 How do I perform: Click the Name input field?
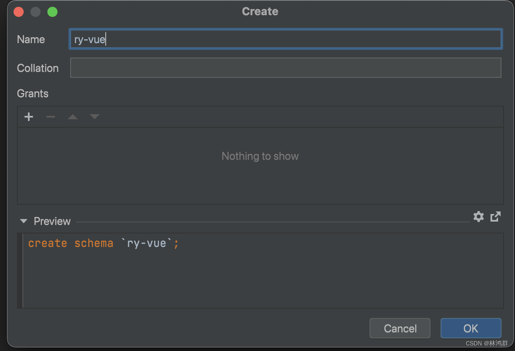[285, 38]
